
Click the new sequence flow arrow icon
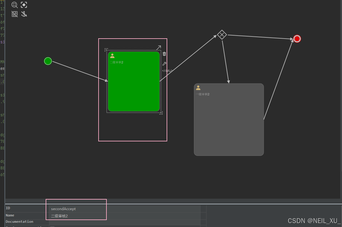coord(158,48)
